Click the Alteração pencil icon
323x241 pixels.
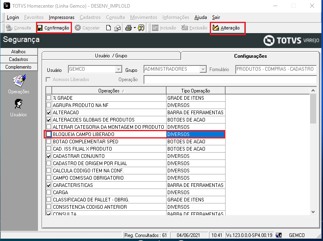216,27
